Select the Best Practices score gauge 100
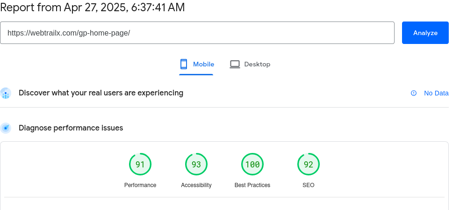Image resolution: width=460 pixels, height=210 pixels. tap(252, 164)
